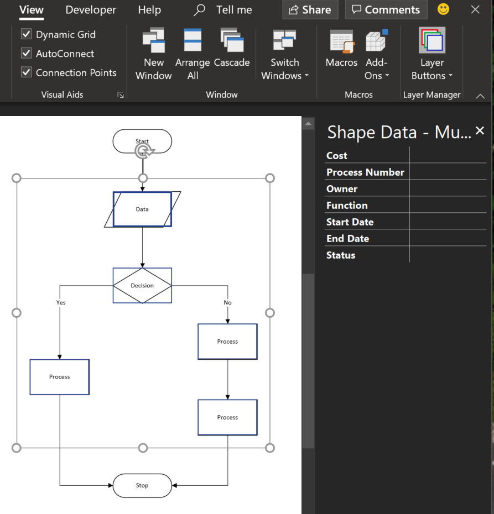Click the Share button
The width and height of the screenshot is (494, 514).
(x=310, y=10)
